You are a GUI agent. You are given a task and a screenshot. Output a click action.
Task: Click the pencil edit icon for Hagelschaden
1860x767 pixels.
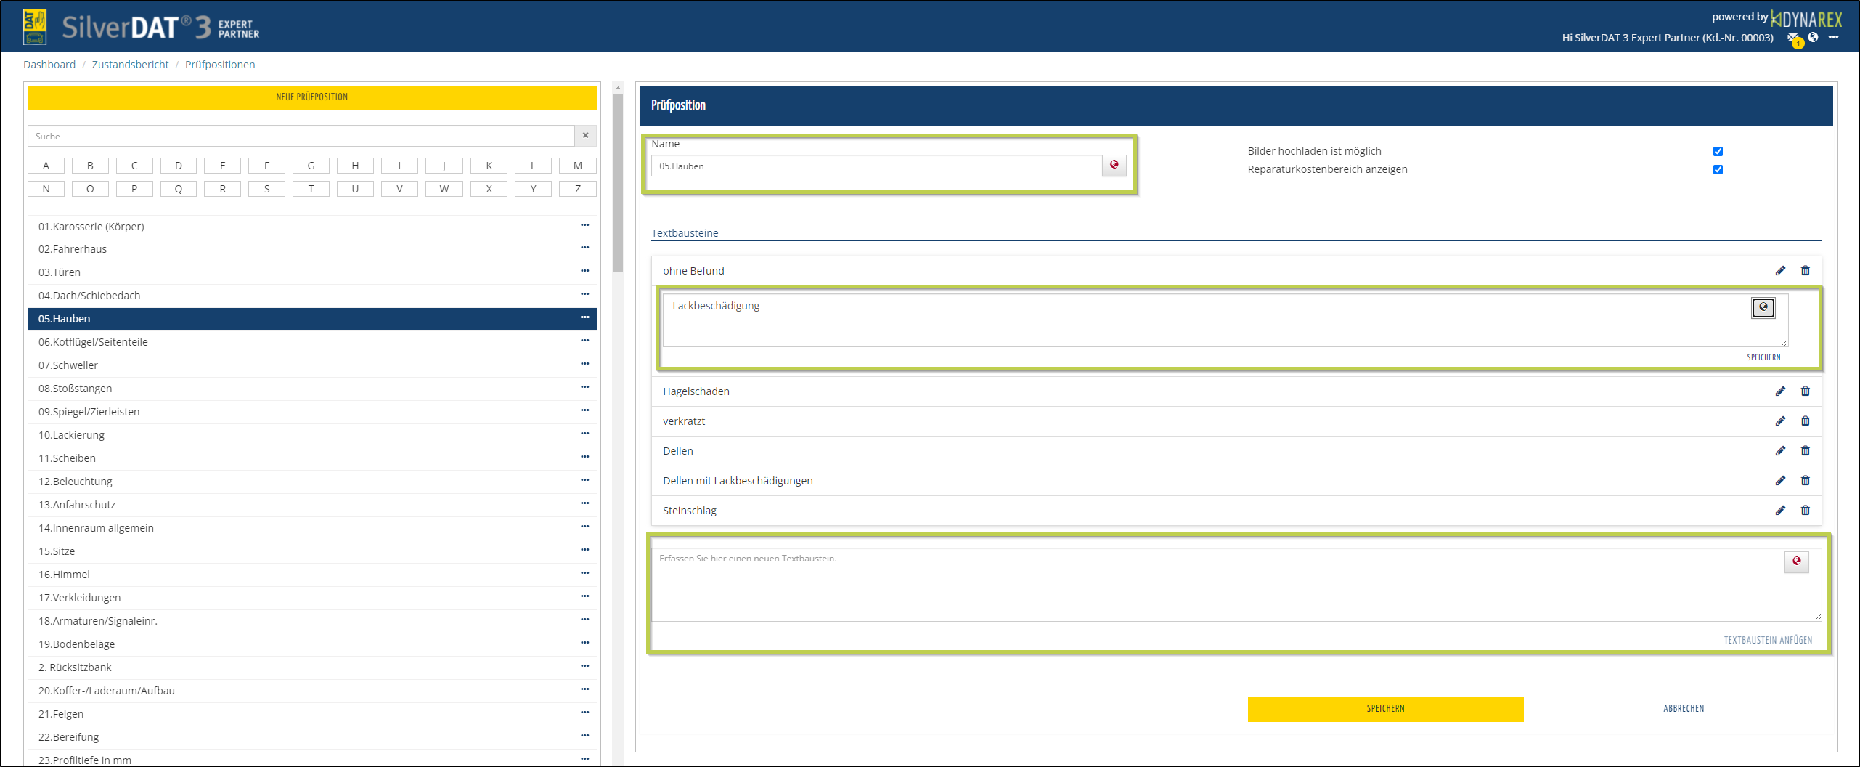point(1780,391)
